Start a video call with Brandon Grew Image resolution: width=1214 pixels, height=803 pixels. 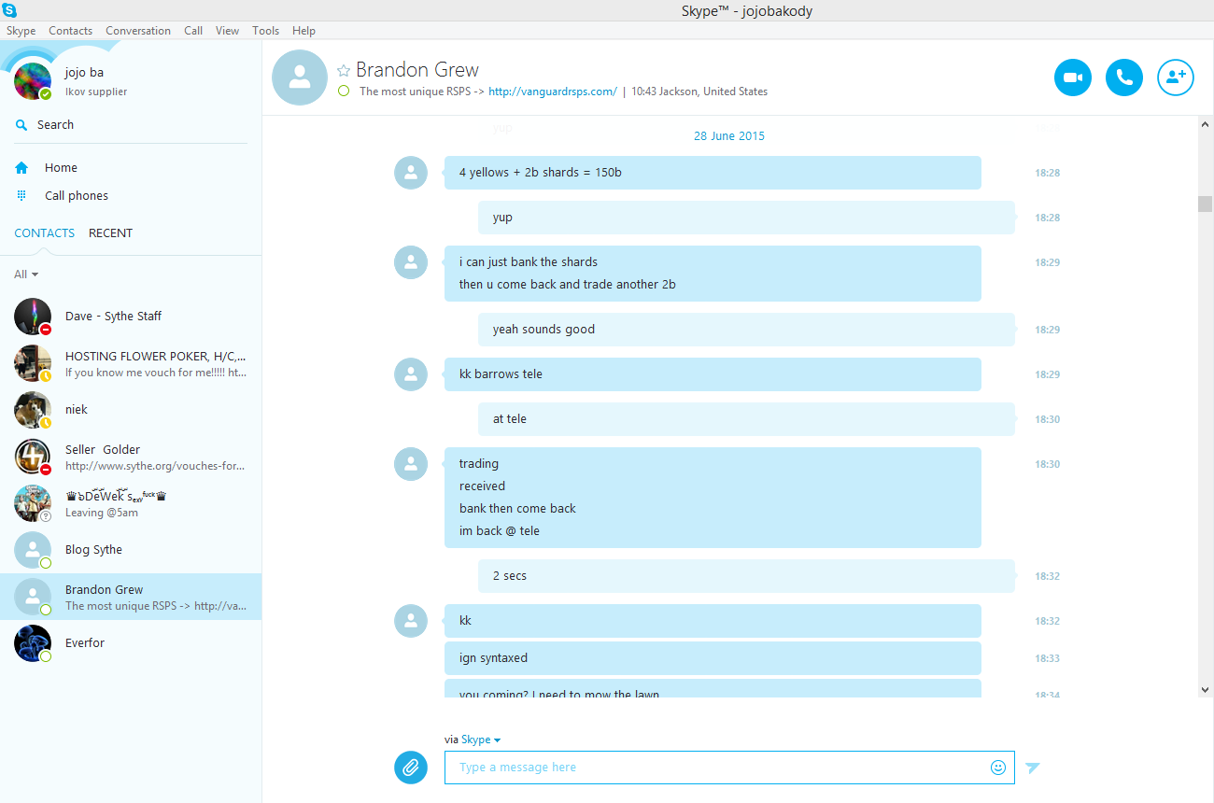[x=1073, y=77]
